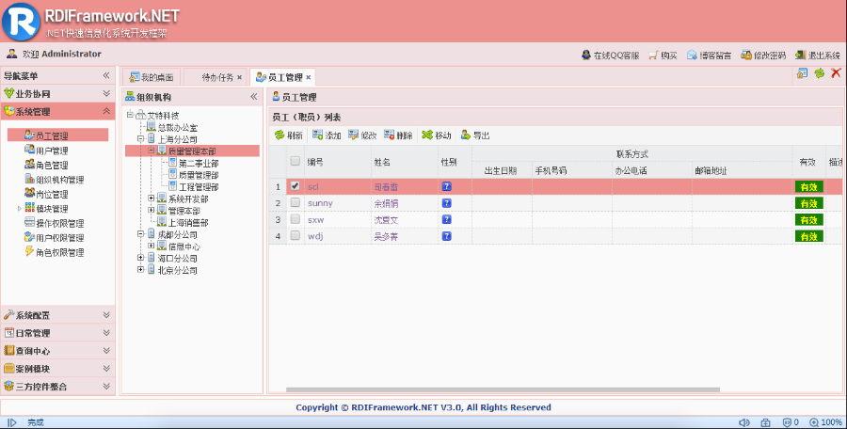Click 修改密码 to change password
Viewport: 847px width, 429px height.
point(763,56)
